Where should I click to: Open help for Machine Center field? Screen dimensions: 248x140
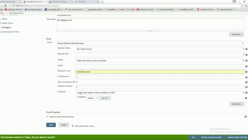click(246, 49)
